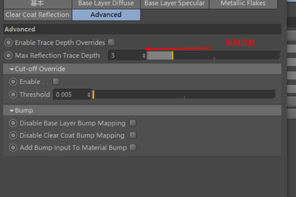Click the Max Reflection Trace Depth slider
This screenshot has width=296, height=197.
pyautogui.click(x=213, y=56)
